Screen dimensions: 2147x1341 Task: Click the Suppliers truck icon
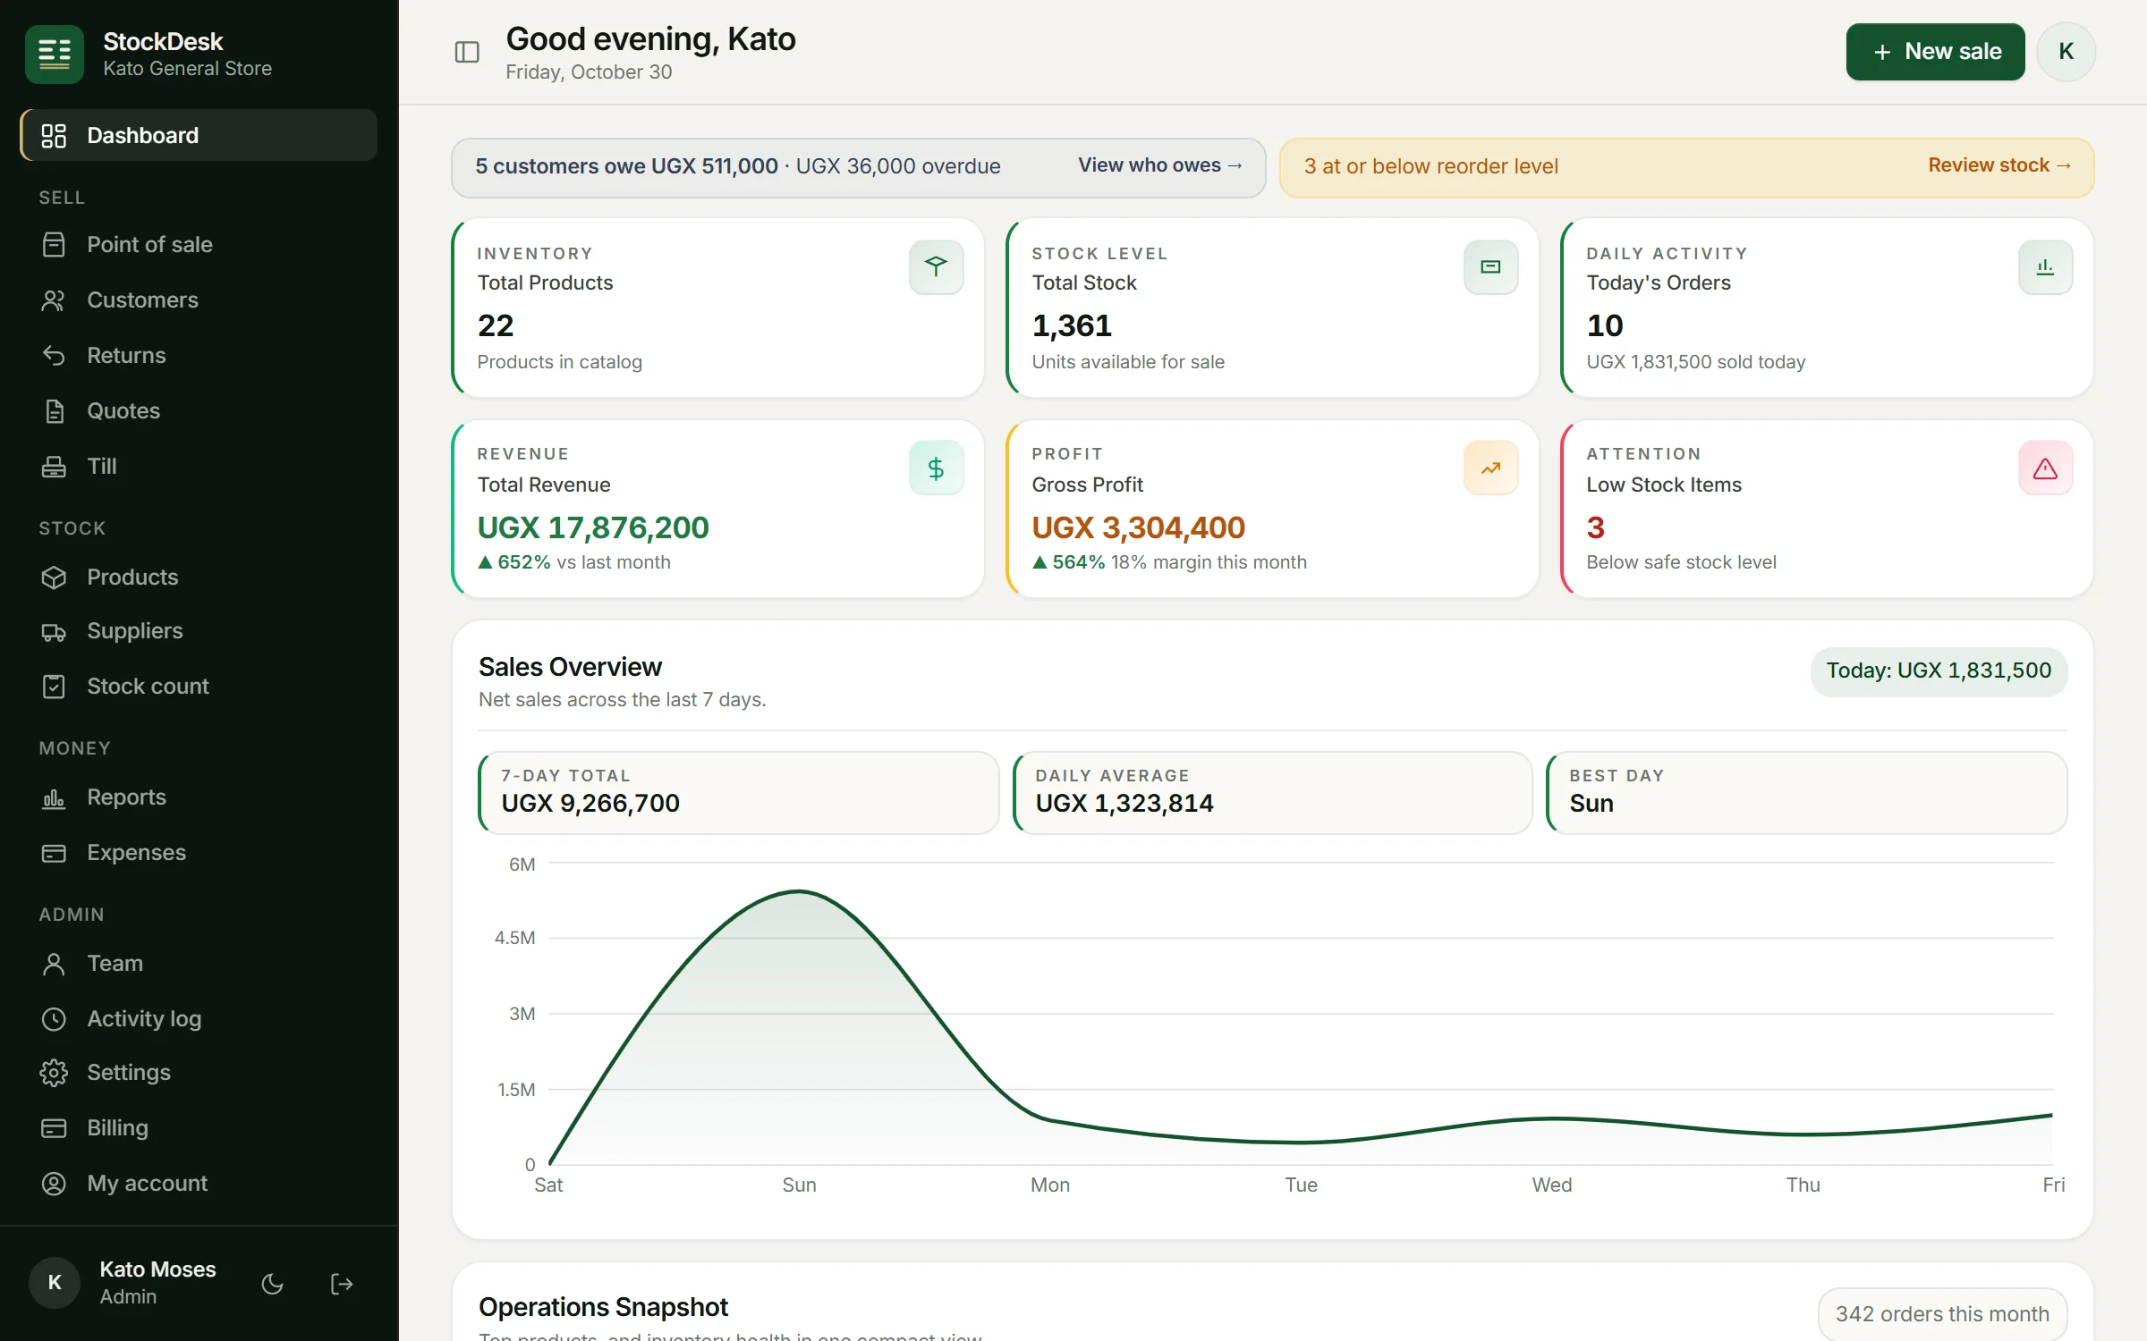coord(54,631)
